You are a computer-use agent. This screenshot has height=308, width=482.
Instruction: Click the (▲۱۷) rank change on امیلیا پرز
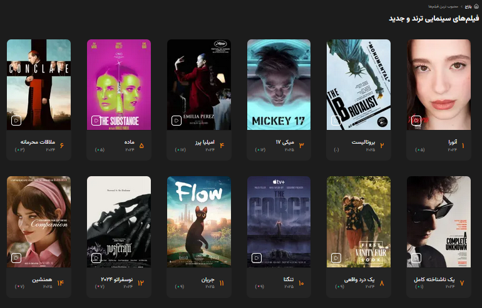point(180,150)
